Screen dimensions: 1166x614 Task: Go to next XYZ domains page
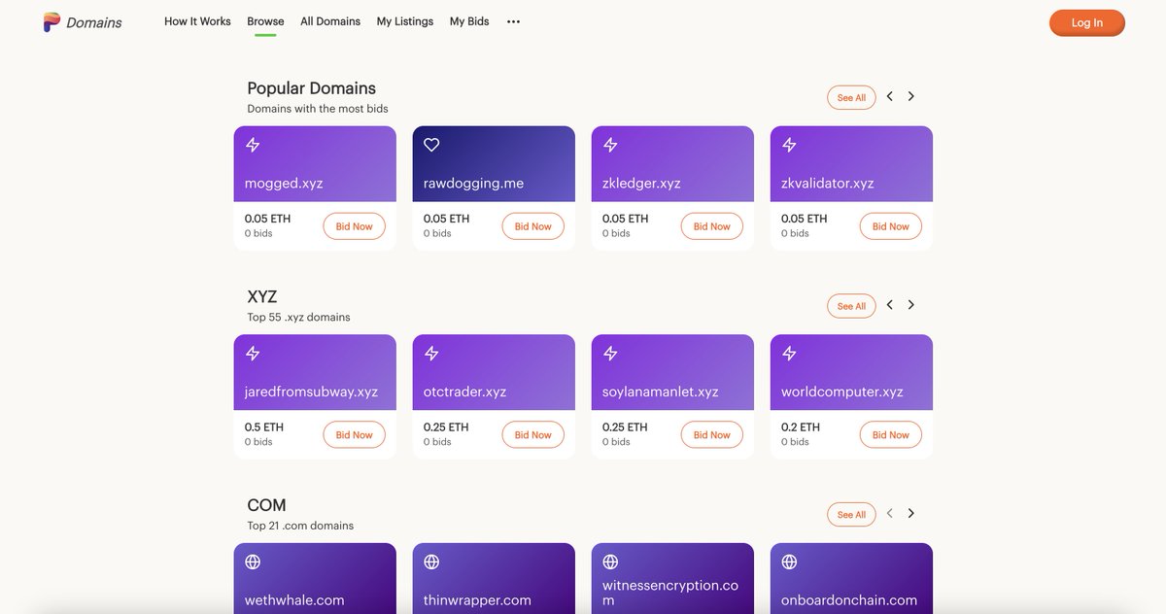click(x=910, y=304)
